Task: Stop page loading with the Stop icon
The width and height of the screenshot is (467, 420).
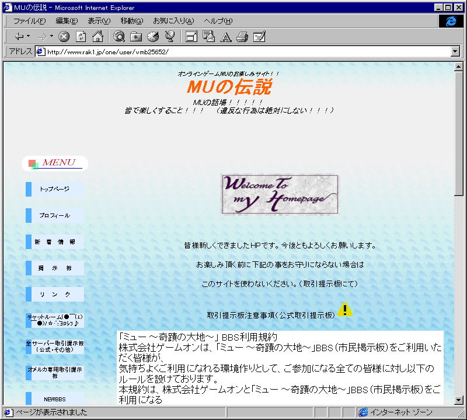Action: pos(64,37)
